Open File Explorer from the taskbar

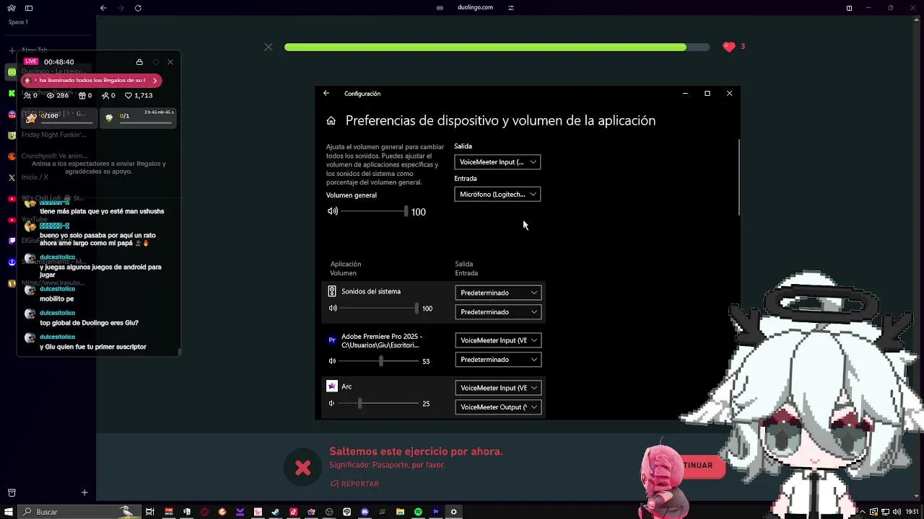pos(400,512)
